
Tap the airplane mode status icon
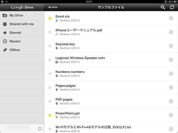[2, 2]
